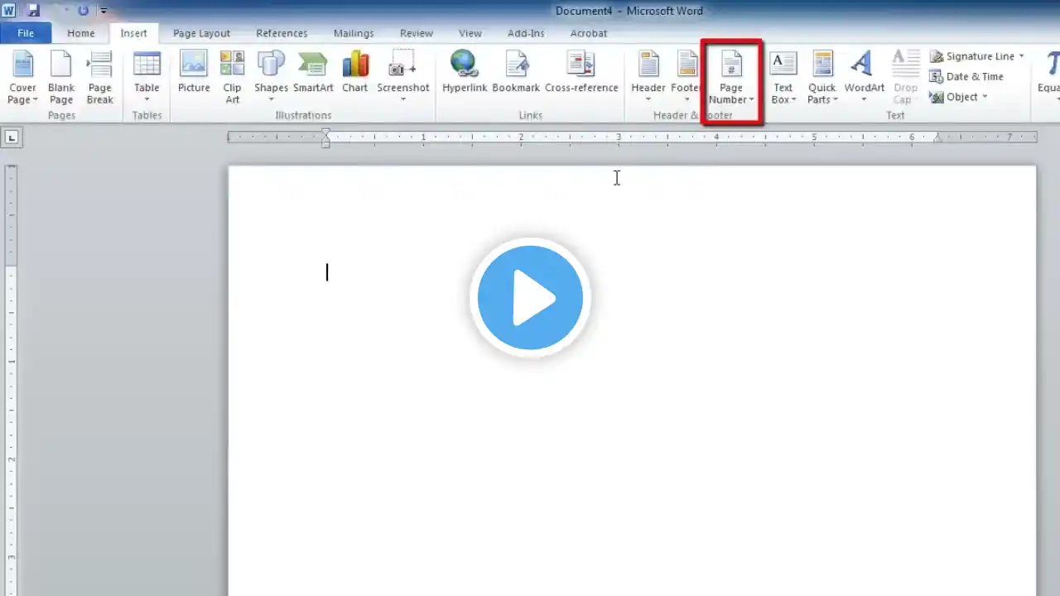1060x596 pixels.
Task: Open the Header dropdown menu
Action: click(x=648, y=77)
